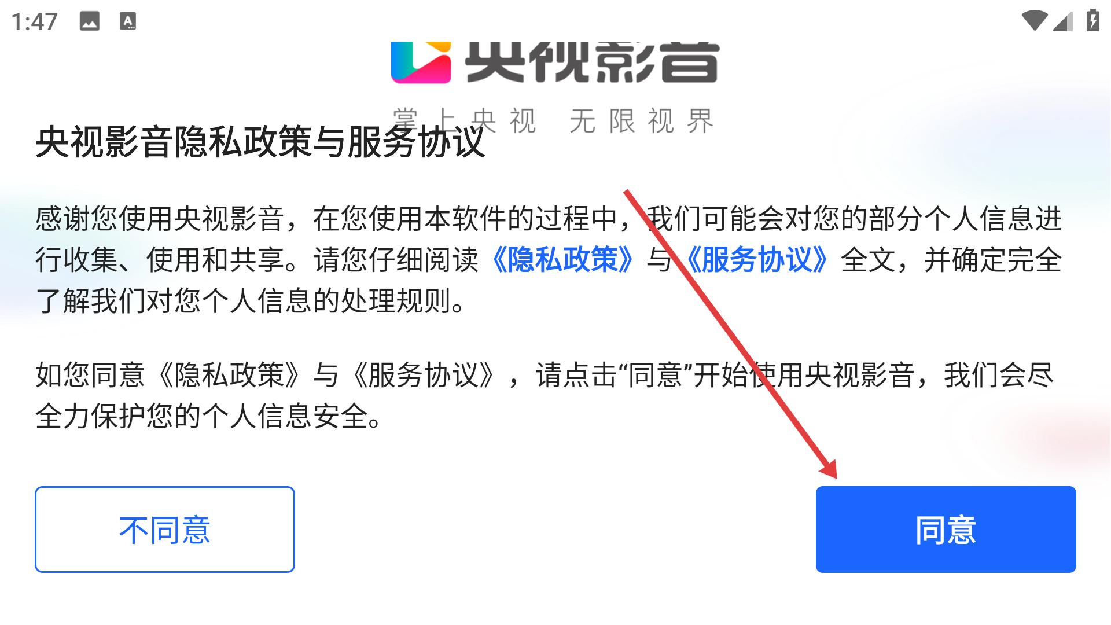Tap the cellular signal status icon

[1062, 21]
